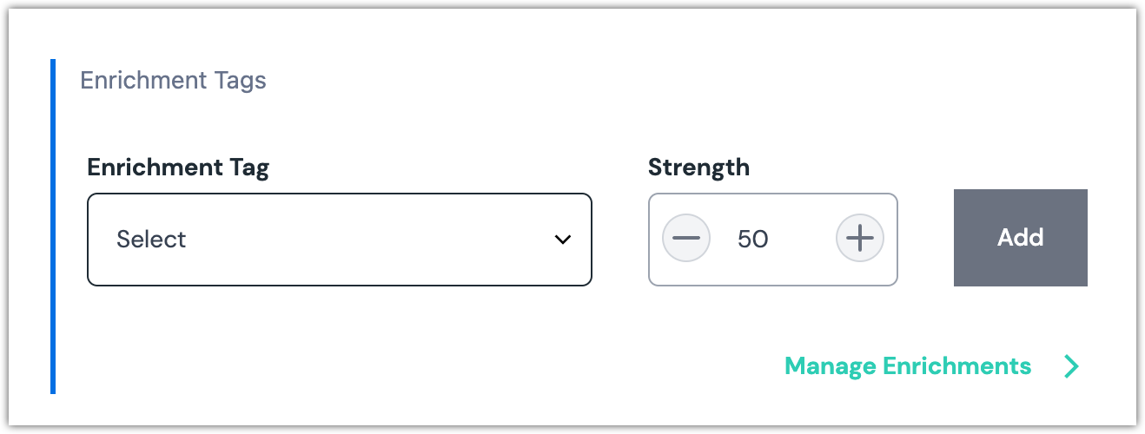Decrease strength with the minus button

pos(686,238)
